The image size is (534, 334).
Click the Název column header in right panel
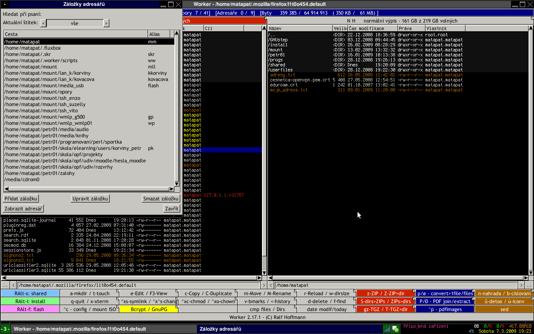(300, 28)
